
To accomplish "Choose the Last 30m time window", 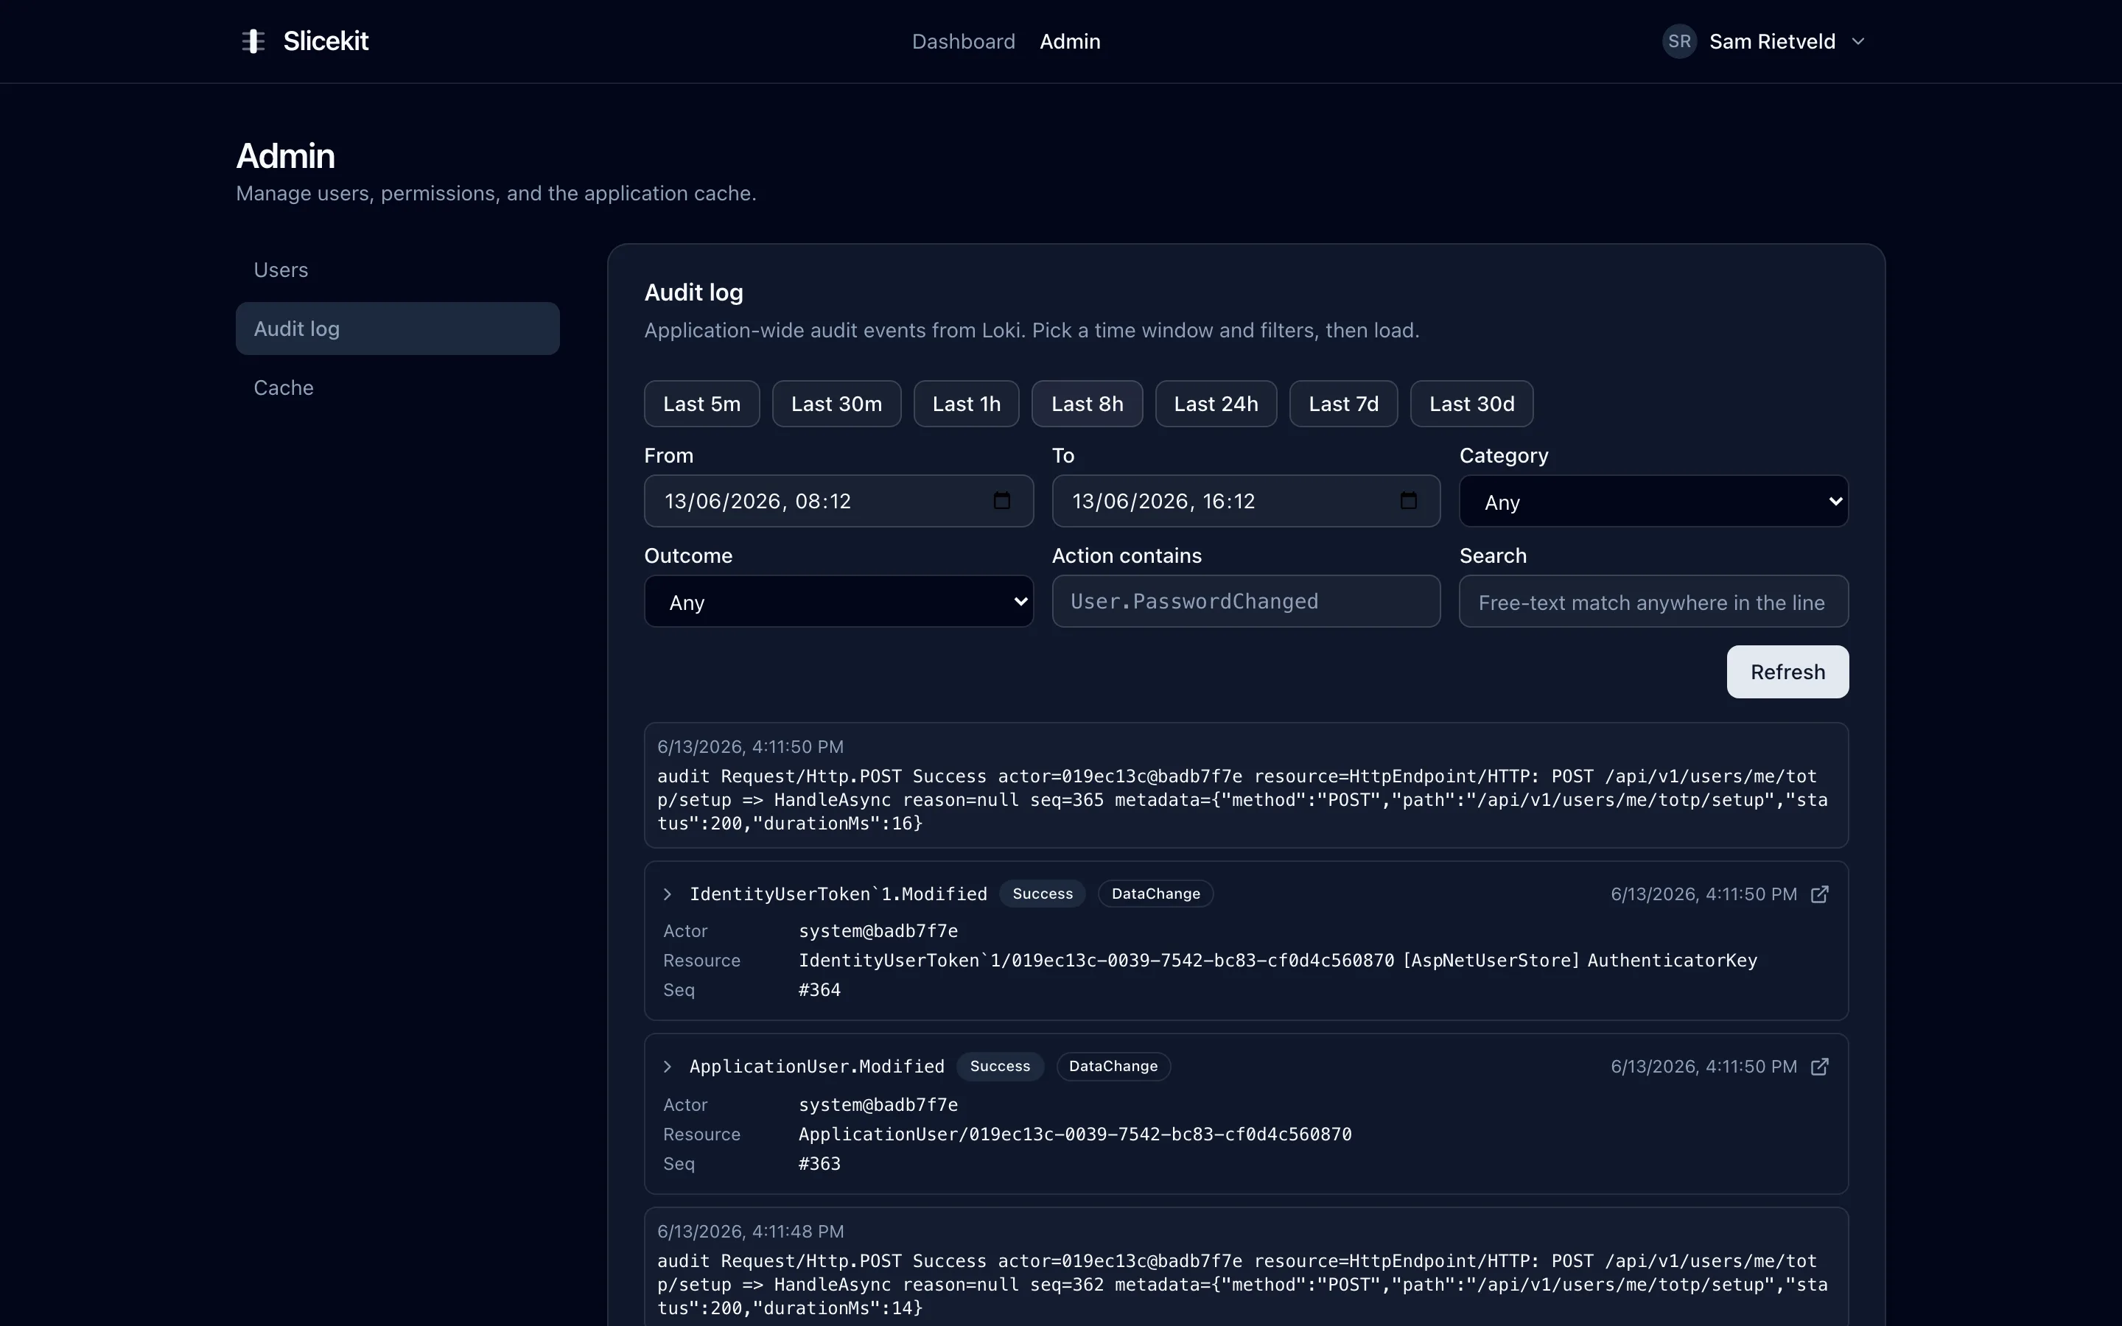I will [x=836, y=404].
